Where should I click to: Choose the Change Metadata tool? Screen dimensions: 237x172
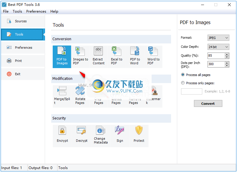pos(101,136)
